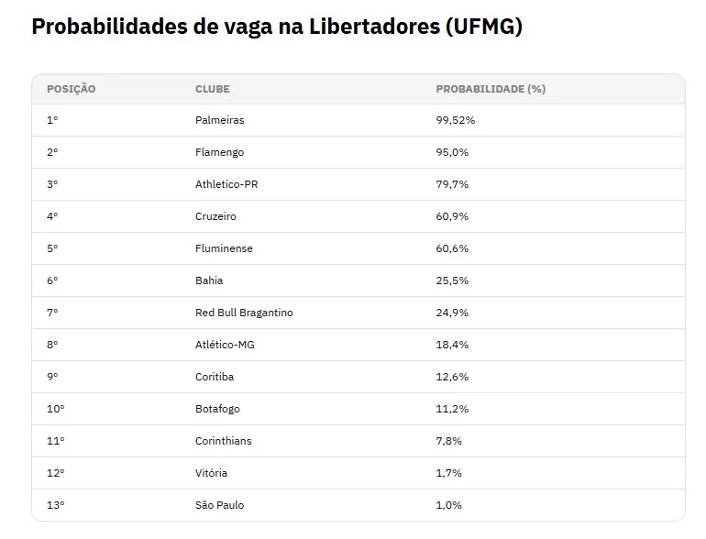Select Athletico-PR in the club column
Image resolution: width=706 pixels, height=539 pixels.
click(x=226, y=184)
